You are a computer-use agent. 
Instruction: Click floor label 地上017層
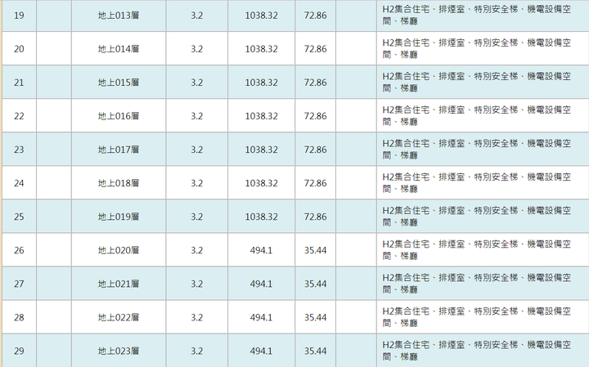(119, 150)
